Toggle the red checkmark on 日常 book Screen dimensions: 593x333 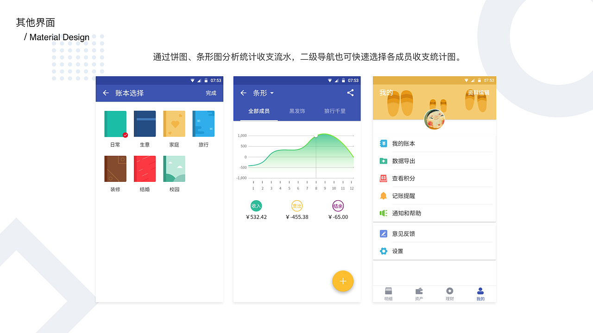point(125,135)
